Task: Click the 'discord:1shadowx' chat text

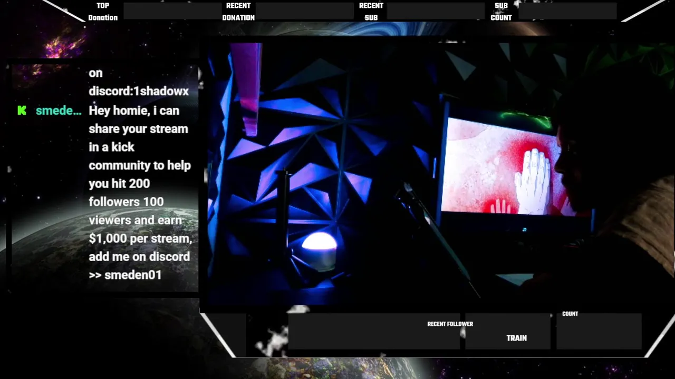Action: [x=139, y=91]
